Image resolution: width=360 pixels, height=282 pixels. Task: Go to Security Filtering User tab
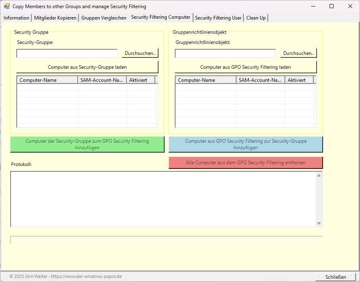(x=218, y=18)
